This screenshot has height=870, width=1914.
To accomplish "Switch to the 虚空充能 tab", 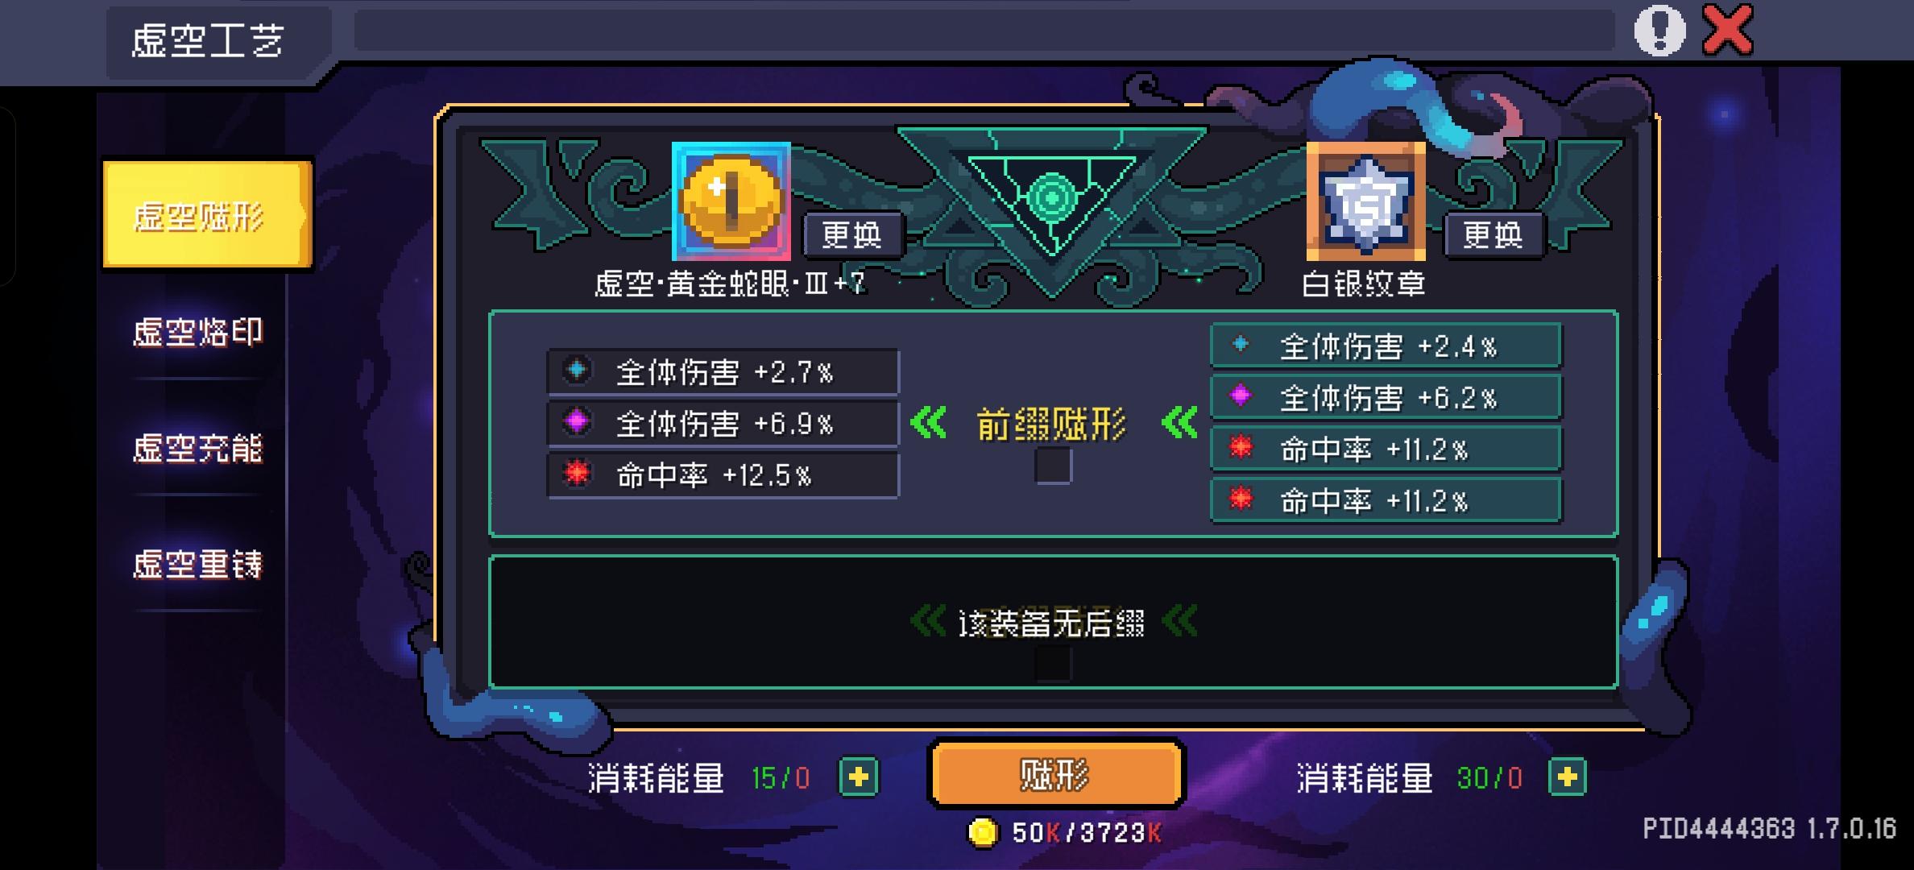I will click(x=198, y=448).
